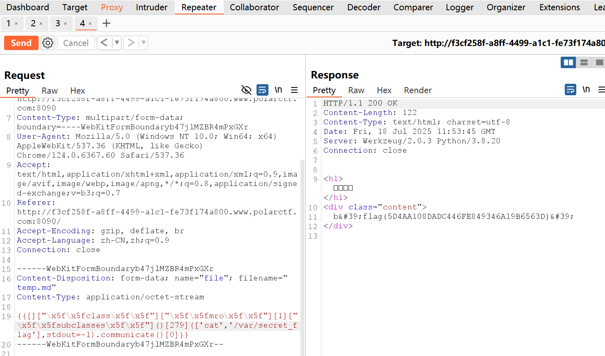
Task: Switch Response to Raw view
Action: [x=356, y=90]
